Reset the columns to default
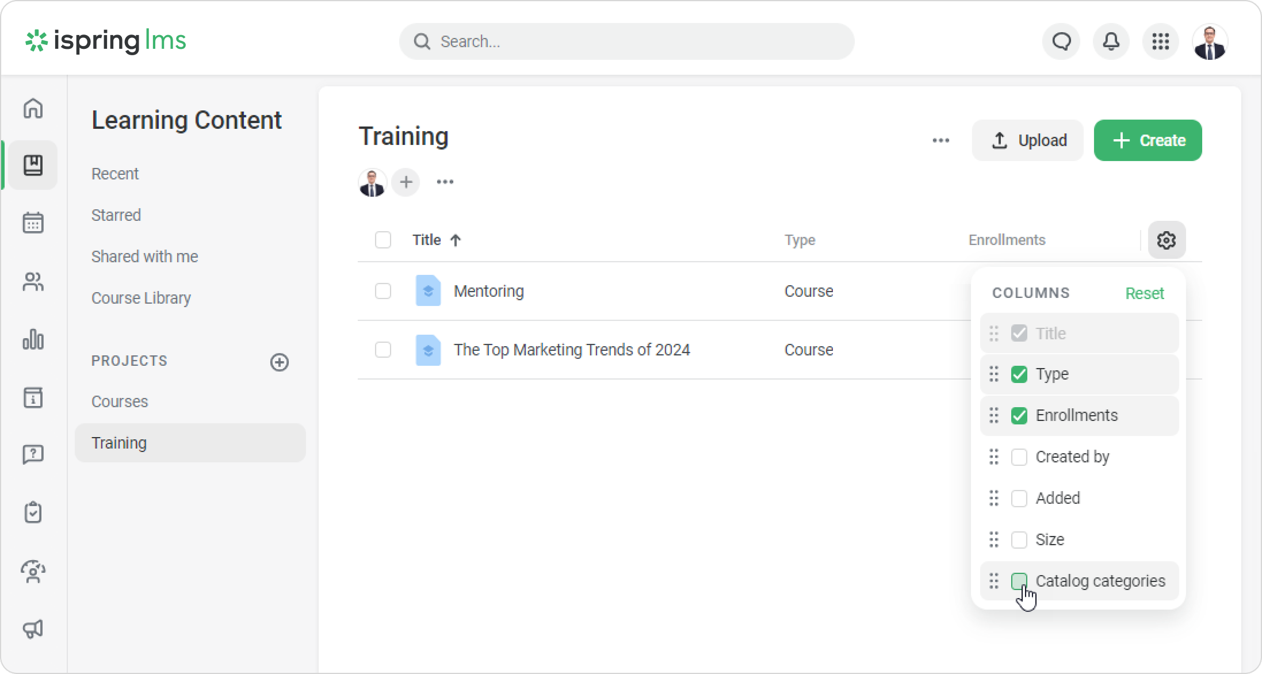 click(1144, 293)
